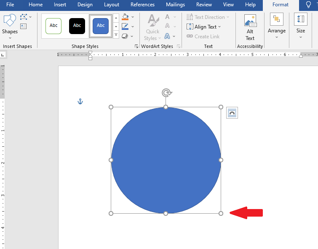
Task: Open the Shapes gallery
Action: pos(10,24)
